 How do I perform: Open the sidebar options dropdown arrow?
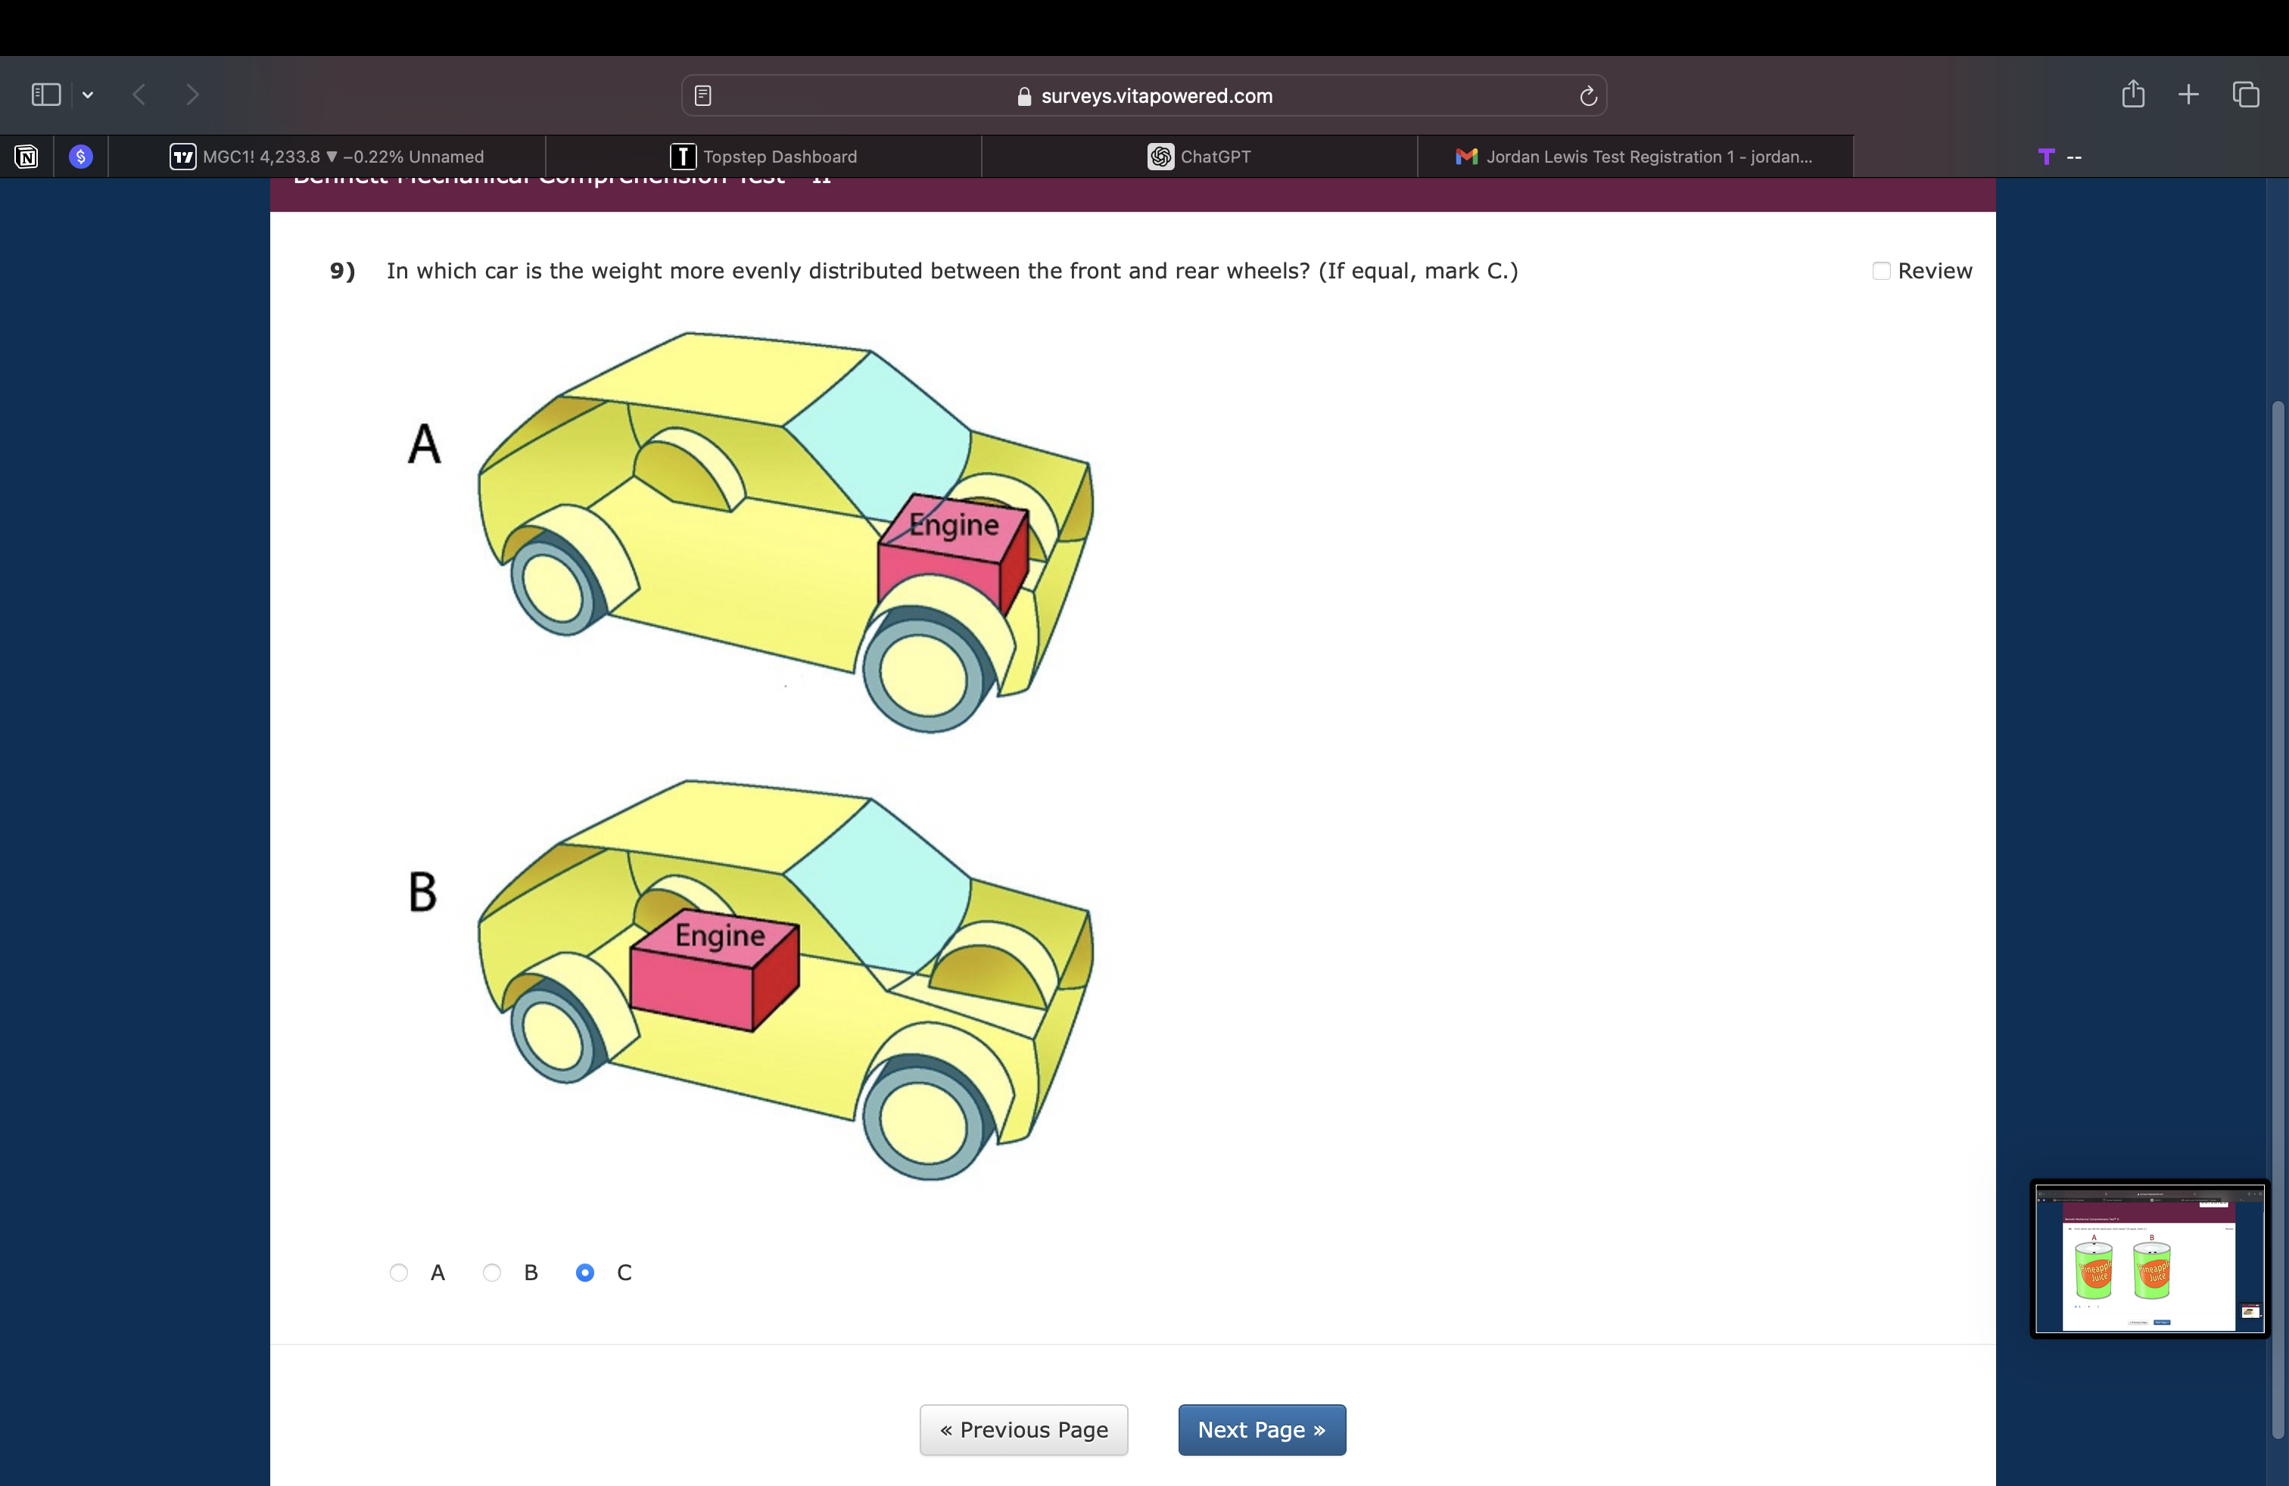coord(89,94)
